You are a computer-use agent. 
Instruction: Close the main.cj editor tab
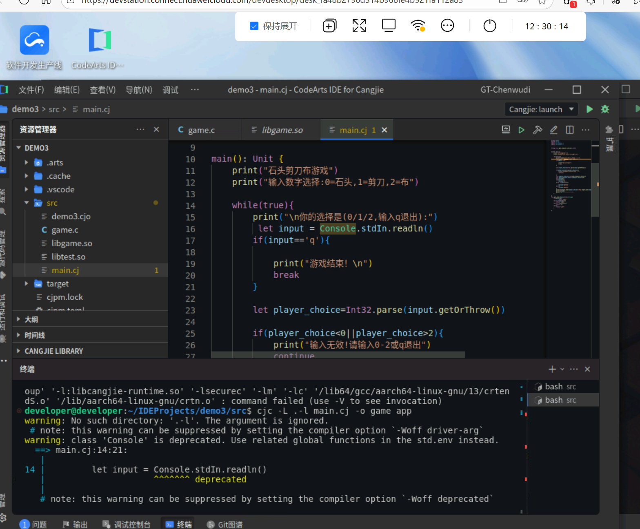[384, 130]
